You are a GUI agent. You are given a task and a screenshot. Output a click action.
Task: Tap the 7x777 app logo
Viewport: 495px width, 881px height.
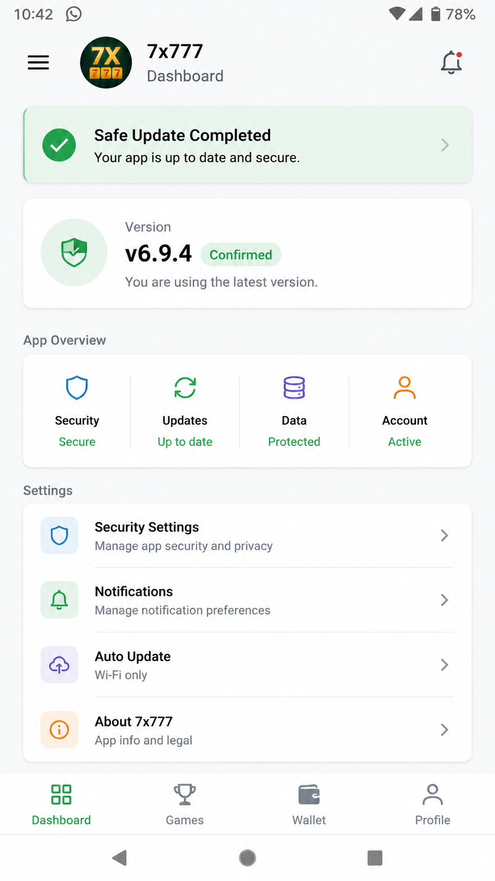[x=106, y=63]
